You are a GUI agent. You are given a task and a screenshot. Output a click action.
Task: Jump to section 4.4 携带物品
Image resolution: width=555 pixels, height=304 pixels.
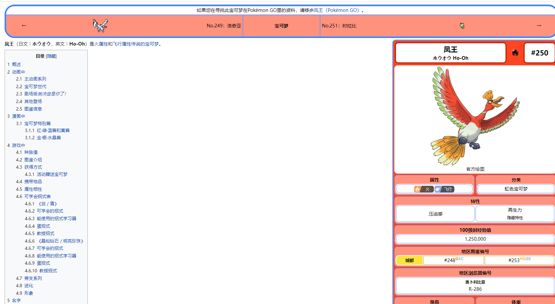coord(29,182)
